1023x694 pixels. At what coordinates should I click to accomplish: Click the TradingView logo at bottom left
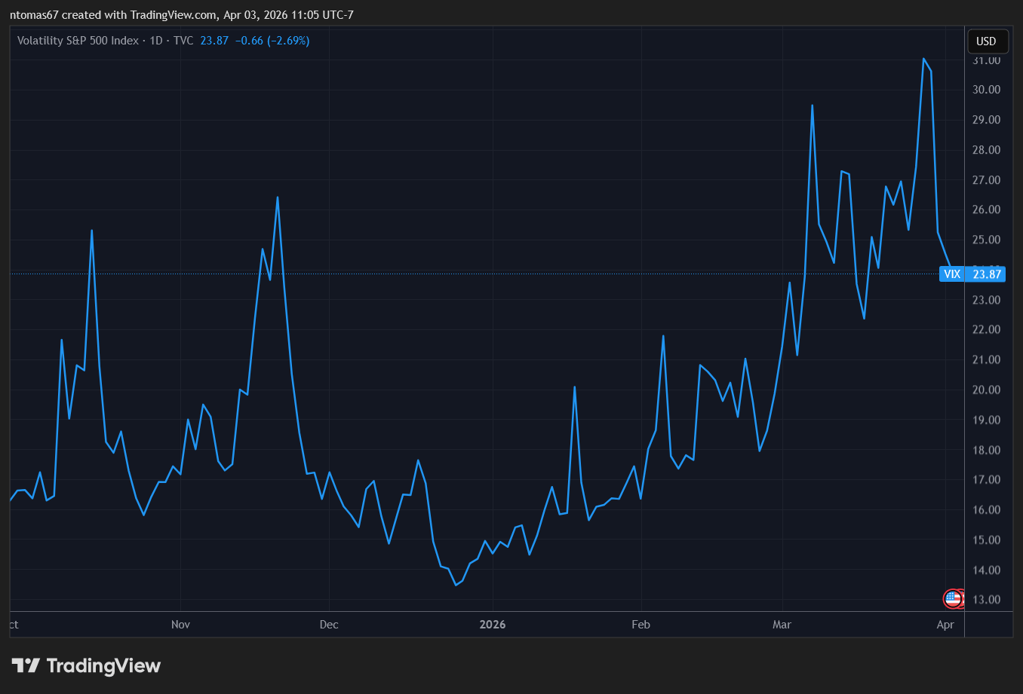pyautogui.click(x=86, y=666)
